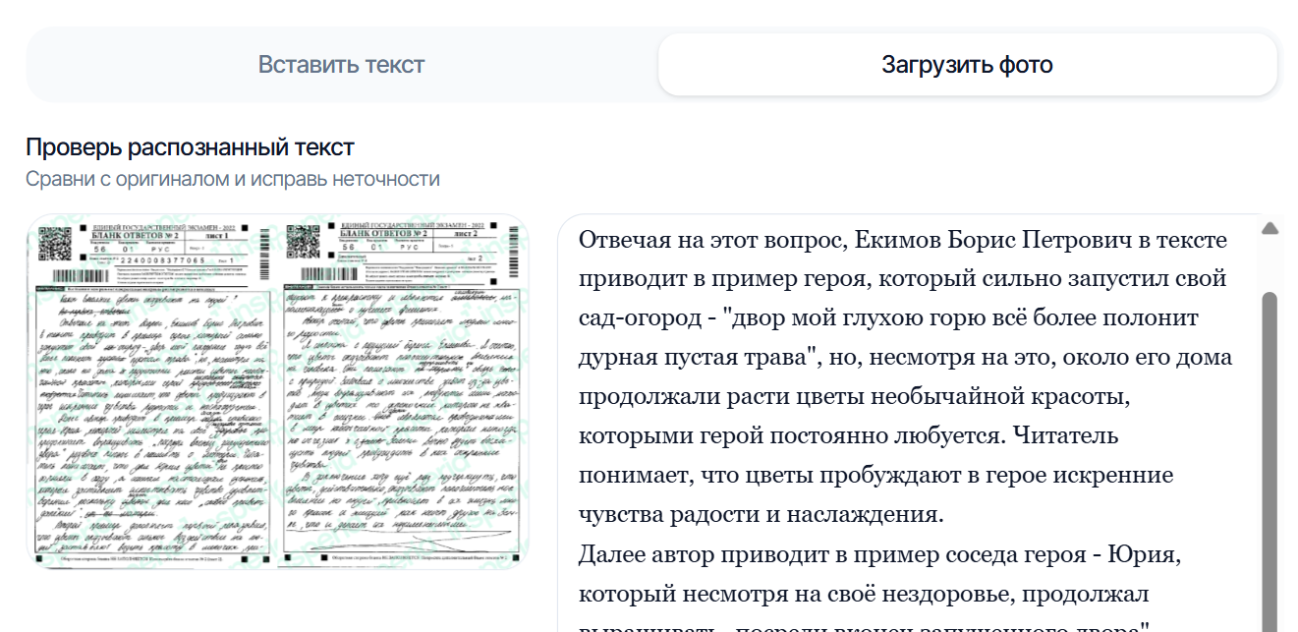
Task: Select the Загрузить фото tab
Action: [968, 64]
